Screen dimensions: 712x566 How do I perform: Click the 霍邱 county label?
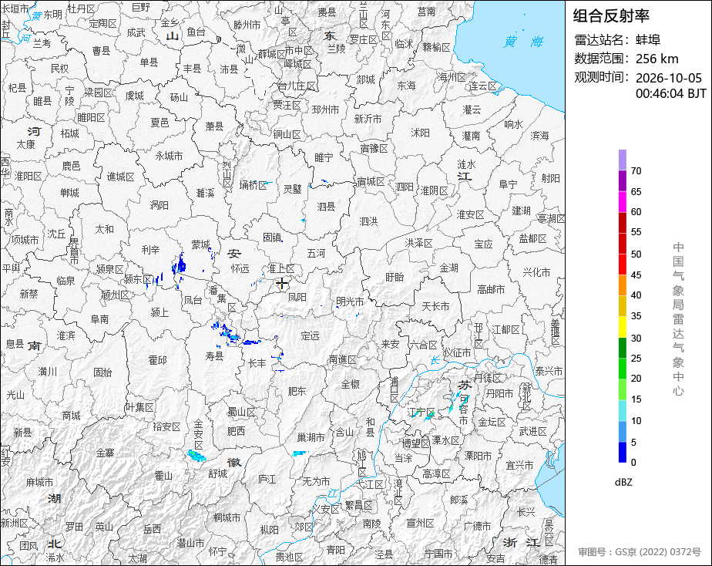pyautogui.click(x=157, y=360)
